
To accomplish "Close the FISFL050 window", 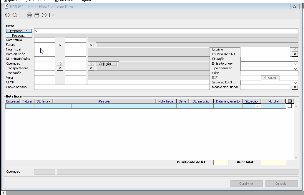I will [x=295, y=6].
